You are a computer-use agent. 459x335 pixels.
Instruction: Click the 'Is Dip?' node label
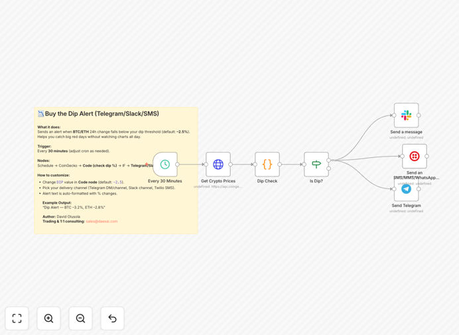pos(316,181)
